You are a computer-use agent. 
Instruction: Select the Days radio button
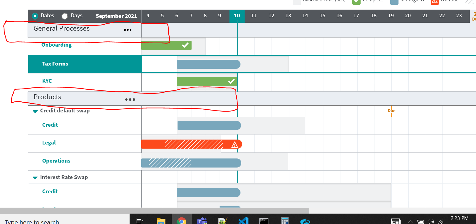[x=65, y=16]
